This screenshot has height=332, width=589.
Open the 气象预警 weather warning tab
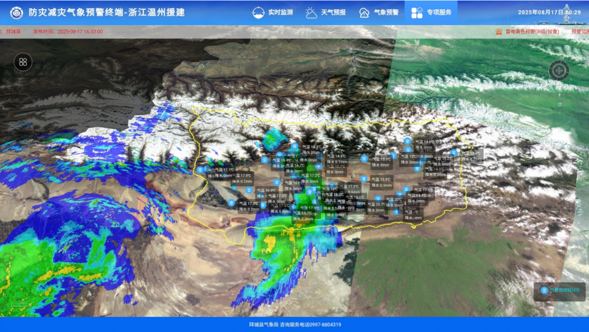(x=379, y=12)
